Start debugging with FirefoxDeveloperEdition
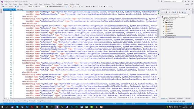Viewport: 194px width, 109px height. click(54, 7)
